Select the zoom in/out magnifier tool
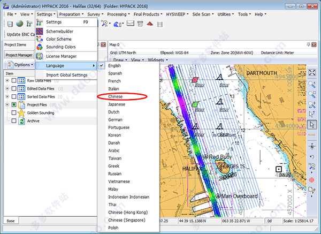Image resolution: width=321 pixels, height=234 pixels. pyautogui.click(x=312, y=84)
